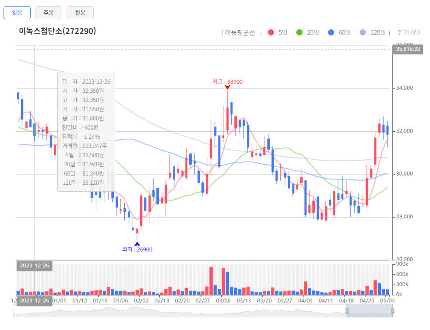This screenshot has height=330, width=430.
Task: Click the 종가 31,800원 tooltip row
Action: coord(83,119)
